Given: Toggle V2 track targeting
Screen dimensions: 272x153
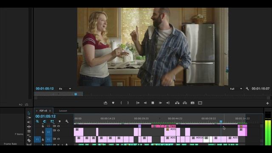Looking at the screenshot, I should pos(48,132).
